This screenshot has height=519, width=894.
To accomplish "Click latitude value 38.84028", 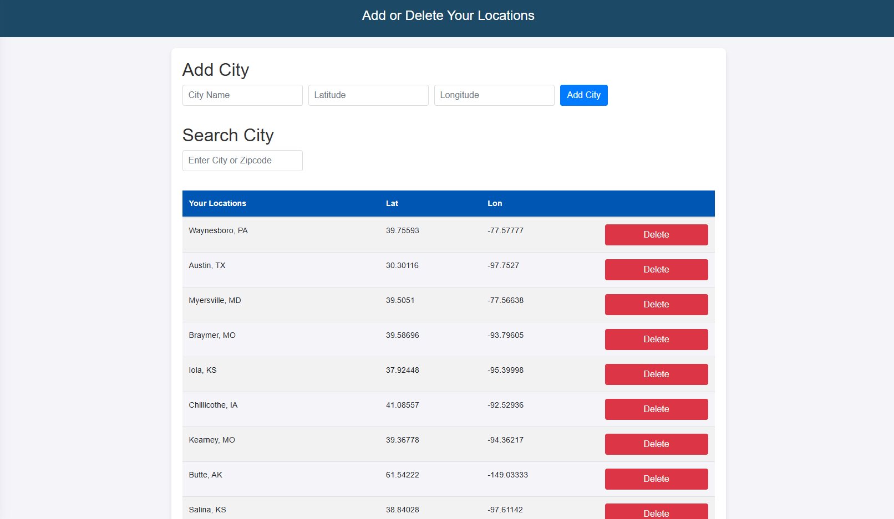I will click(x=403, y=510).
